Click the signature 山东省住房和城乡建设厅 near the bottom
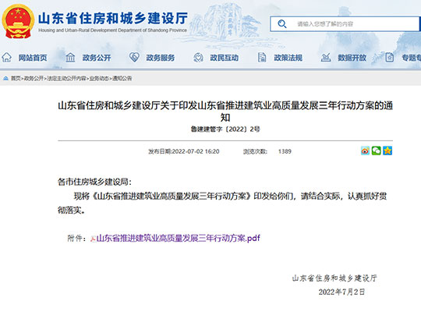Image resolution: width=421 pixels, height=312 pixels. (334, 278)
